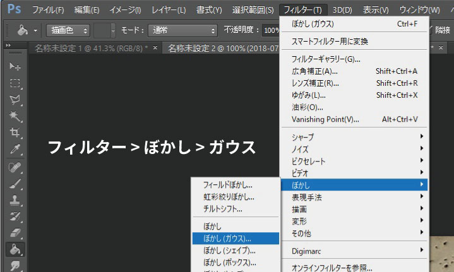
Task: Choose ゆがみ(L)... filter
Action: tap(354, 95)
